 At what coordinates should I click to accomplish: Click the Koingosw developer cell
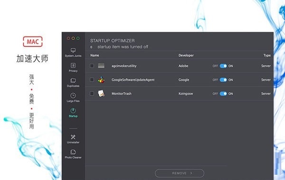[x=186, y=93]
